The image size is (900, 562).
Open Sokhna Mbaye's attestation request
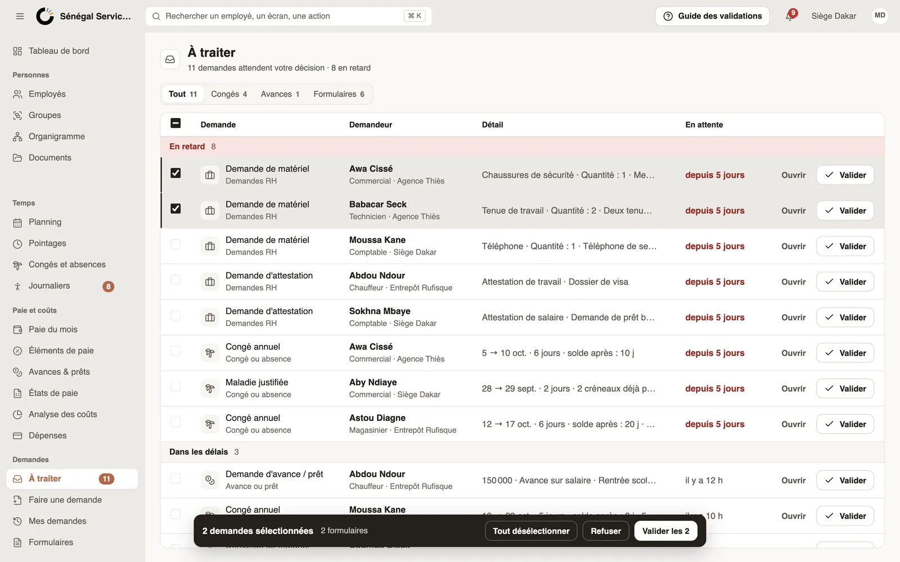point(793,318)
